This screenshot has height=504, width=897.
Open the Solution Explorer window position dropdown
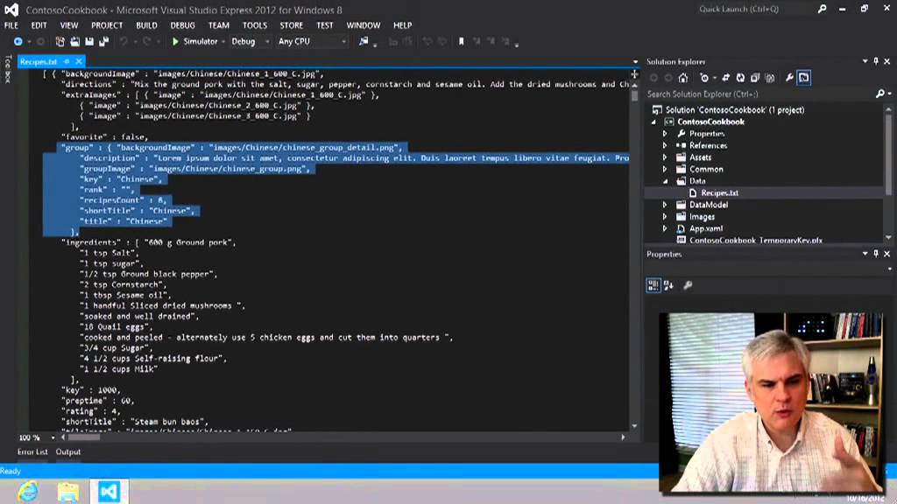(x=865, y=61)
